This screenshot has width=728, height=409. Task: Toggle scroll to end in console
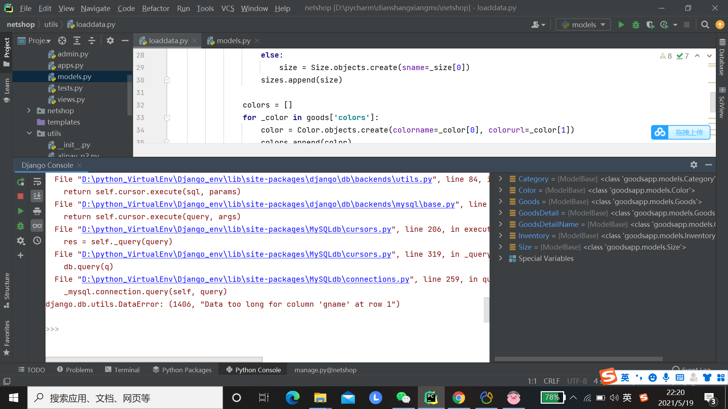pos(37,196)
